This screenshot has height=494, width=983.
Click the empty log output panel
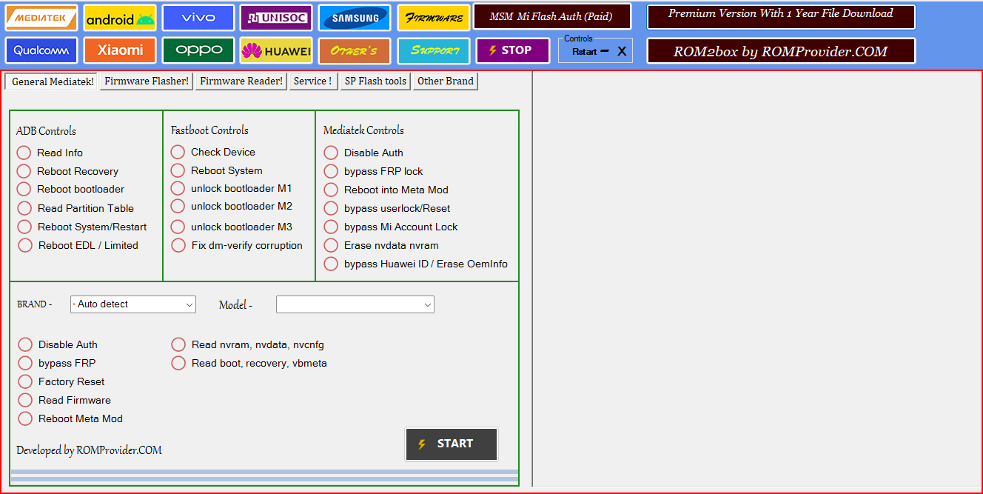756,279
